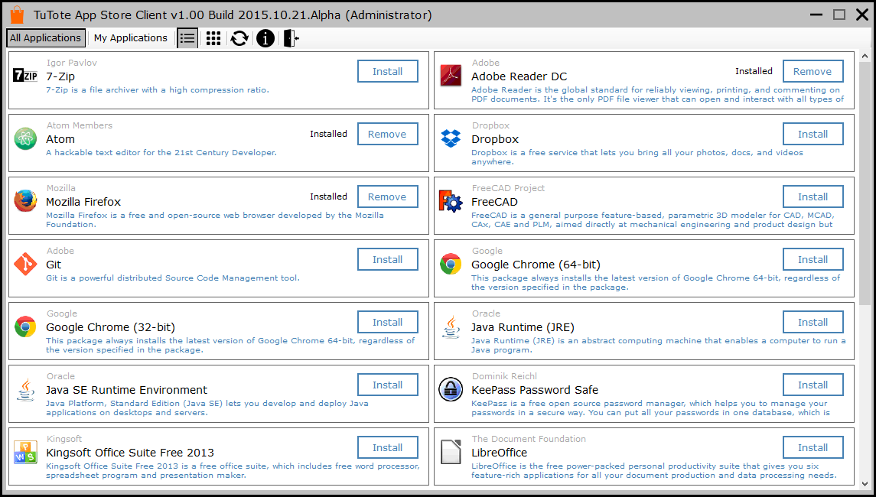Click the vertical scrollbar thumb
Viewport: 876px width, 497px height.
[865, 184]
